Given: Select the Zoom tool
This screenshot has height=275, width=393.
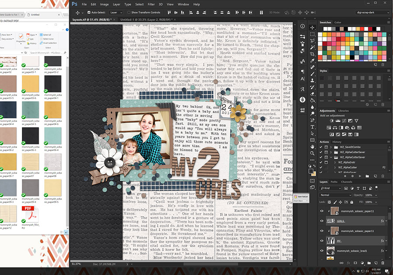Looking at the screenshot, I should [x=312, y=153].
